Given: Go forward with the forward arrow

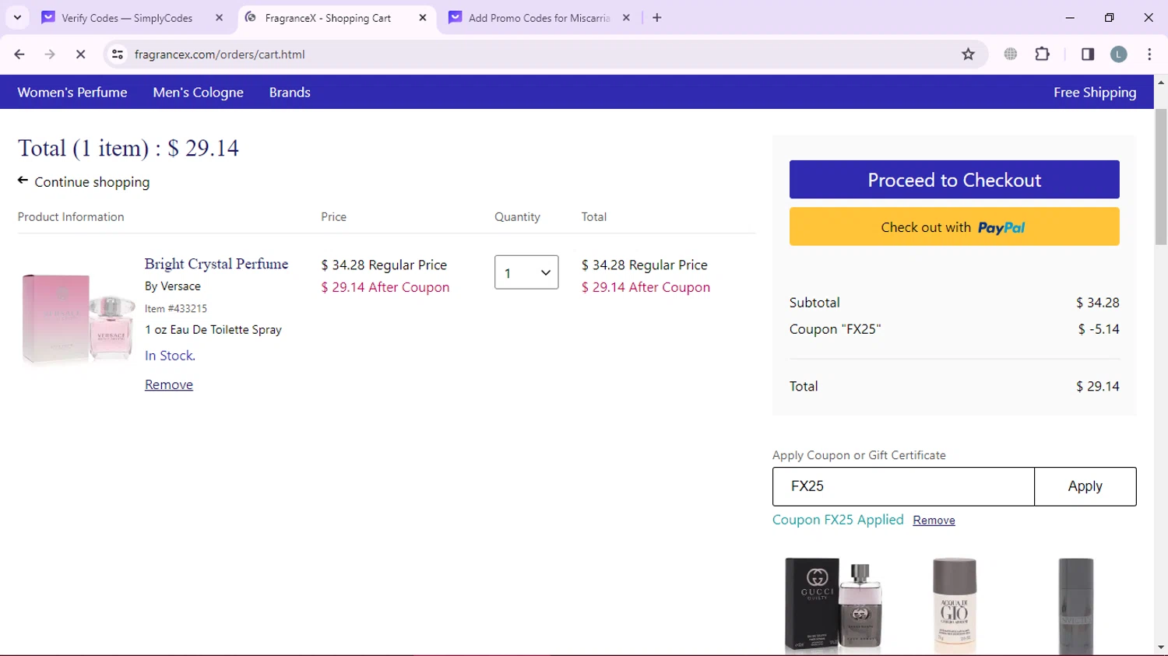Looking at the screenshot, I should 50,54.
